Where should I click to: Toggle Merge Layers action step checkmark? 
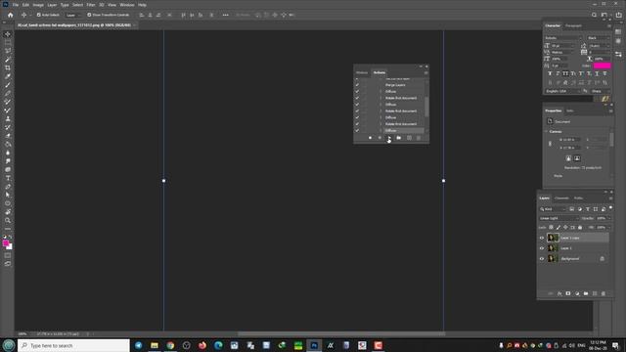357,85
